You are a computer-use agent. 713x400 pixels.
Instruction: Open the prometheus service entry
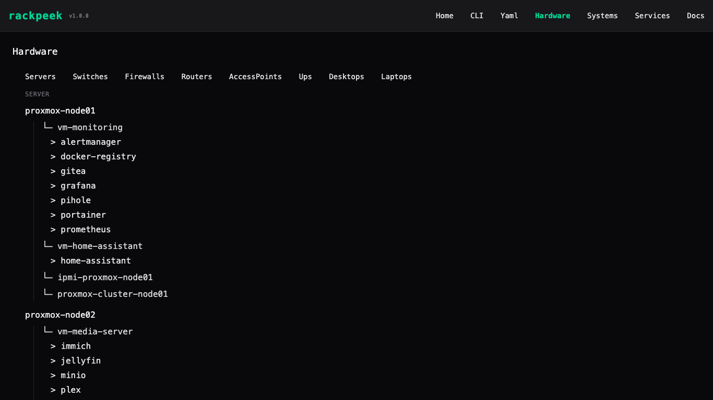click(x=86, y=229)
